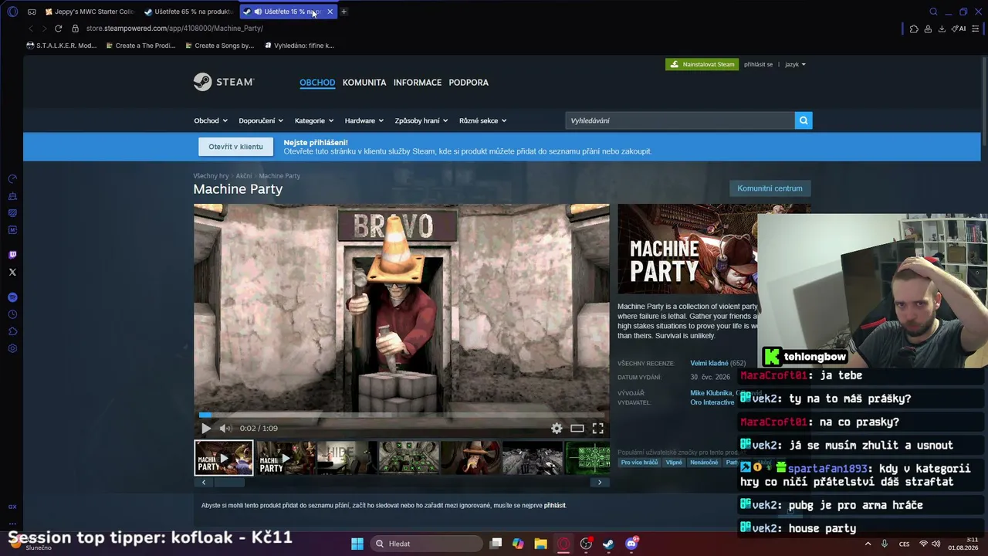Click the Akční breadcrumb link
Image resolution: width=988 pixels, height=556 pixels.
click(x=244, y=176)
